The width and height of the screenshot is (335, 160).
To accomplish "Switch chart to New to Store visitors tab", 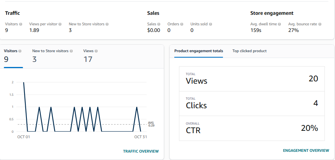I will 50,56.
